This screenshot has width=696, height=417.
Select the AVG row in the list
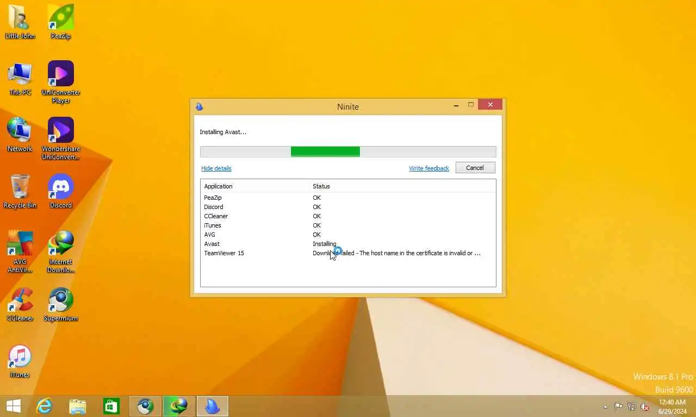pos(348,235)
